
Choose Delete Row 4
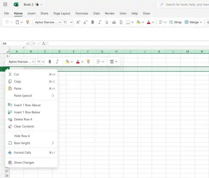[32, 119]
